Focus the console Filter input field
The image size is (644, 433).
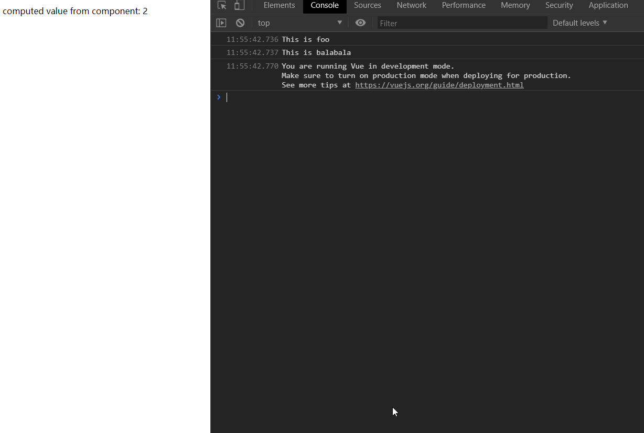tap(462, 23)
